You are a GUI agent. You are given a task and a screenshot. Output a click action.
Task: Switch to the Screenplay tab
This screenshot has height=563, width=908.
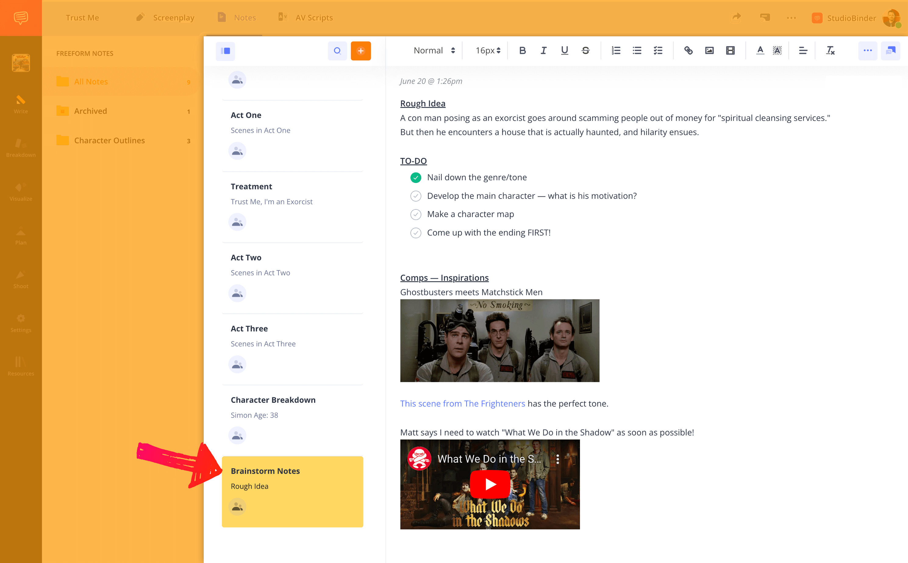tap(166, 17)
